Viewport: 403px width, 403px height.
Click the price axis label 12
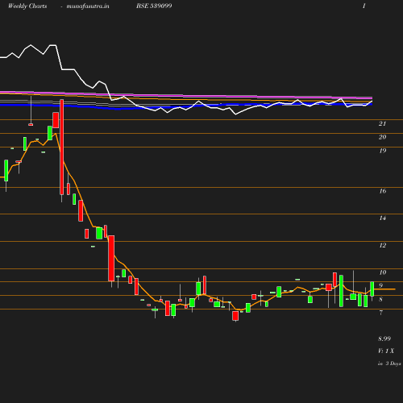coord(383,245)
